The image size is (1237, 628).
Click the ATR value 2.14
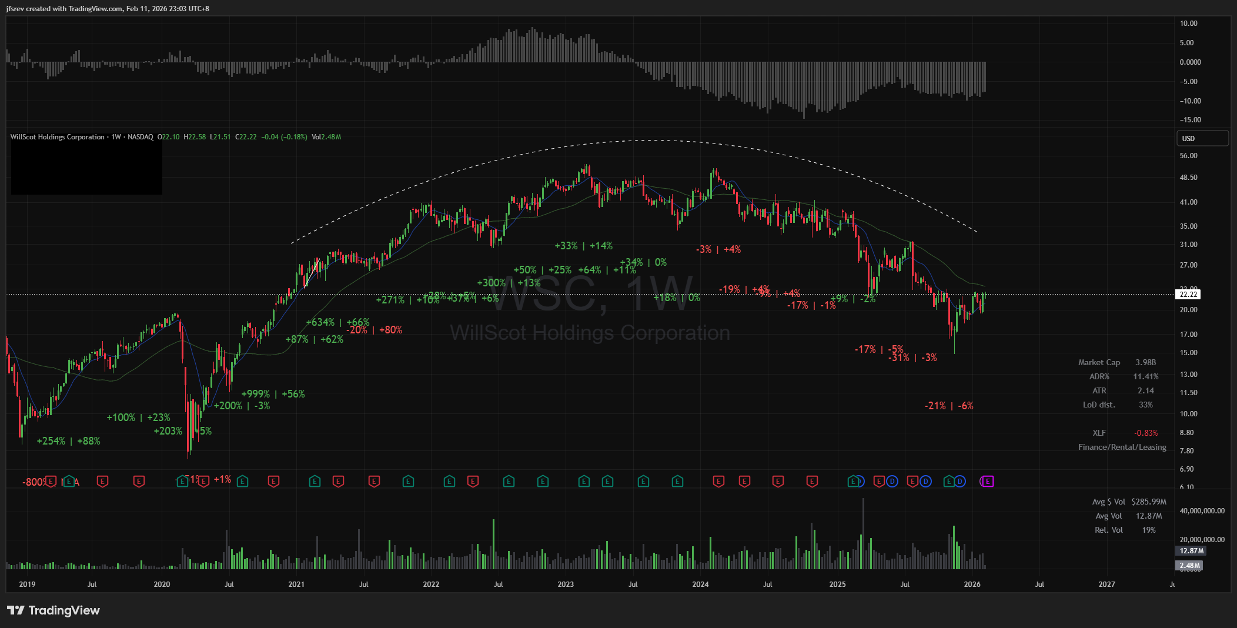(1146, 390)
